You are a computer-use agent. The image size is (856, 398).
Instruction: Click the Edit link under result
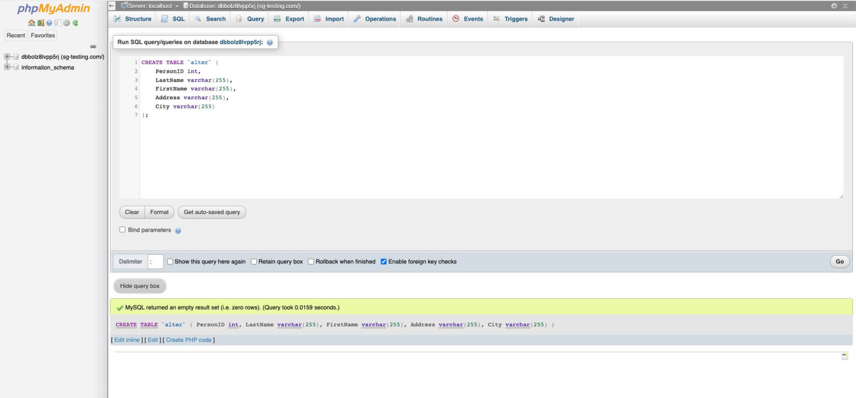click(153, 340)
